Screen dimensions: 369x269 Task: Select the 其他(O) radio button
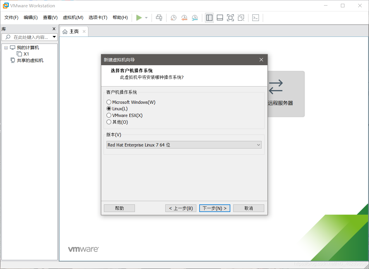109,122
